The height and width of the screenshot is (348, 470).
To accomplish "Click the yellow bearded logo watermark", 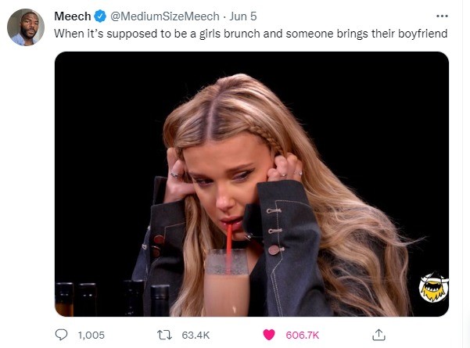I will [x=433, y=287].
